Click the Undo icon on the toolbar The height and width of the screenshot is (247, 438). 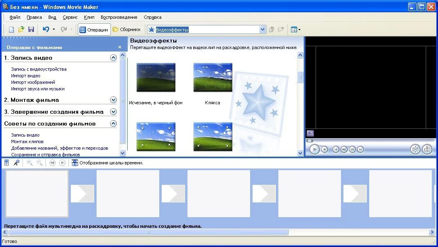point(45,29)
